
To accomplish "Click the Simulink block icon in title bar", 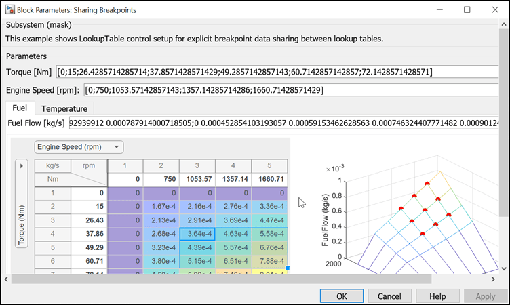I will [9, 9].
